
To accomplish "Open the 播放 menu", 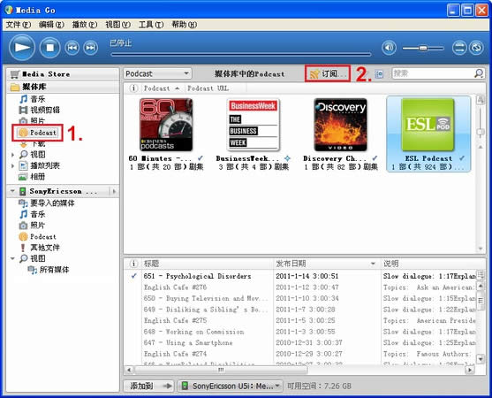I will (85, 25).
